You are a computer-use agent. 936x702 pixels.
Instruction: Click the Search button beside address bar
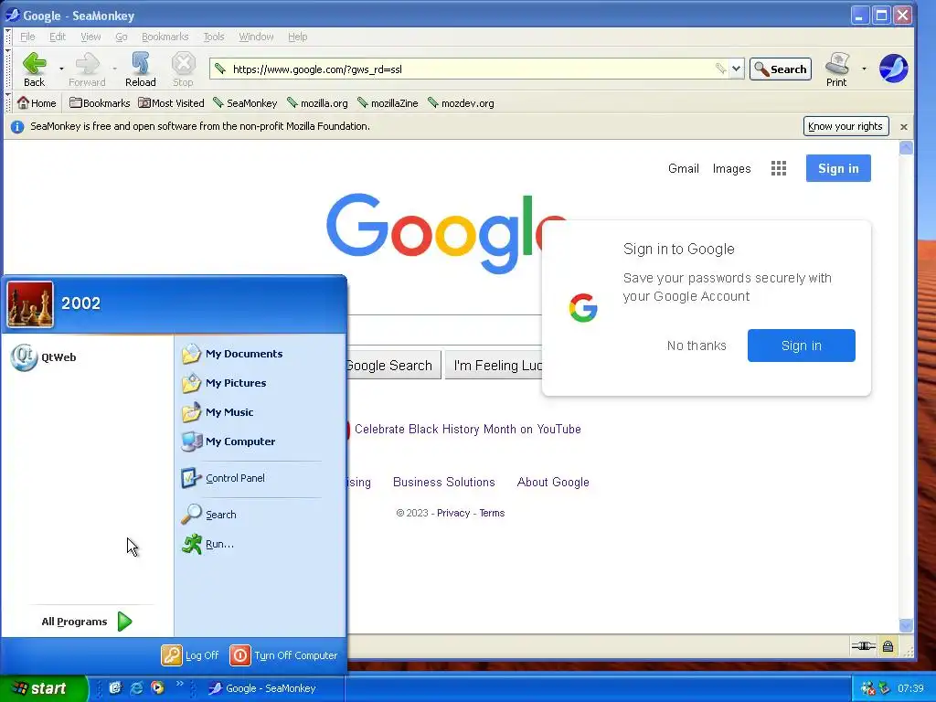pos(781,69)
